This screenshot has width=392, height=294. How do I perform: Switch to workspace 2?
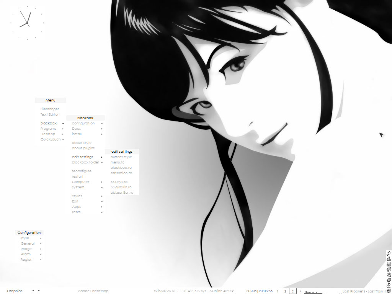pos(285,291)
